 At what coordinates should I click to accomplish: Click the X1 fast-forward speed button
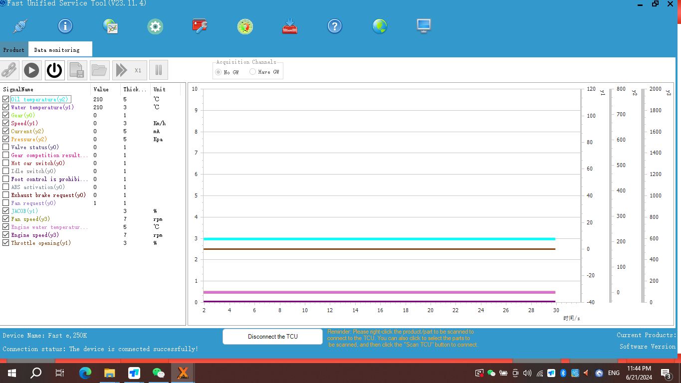129,70
